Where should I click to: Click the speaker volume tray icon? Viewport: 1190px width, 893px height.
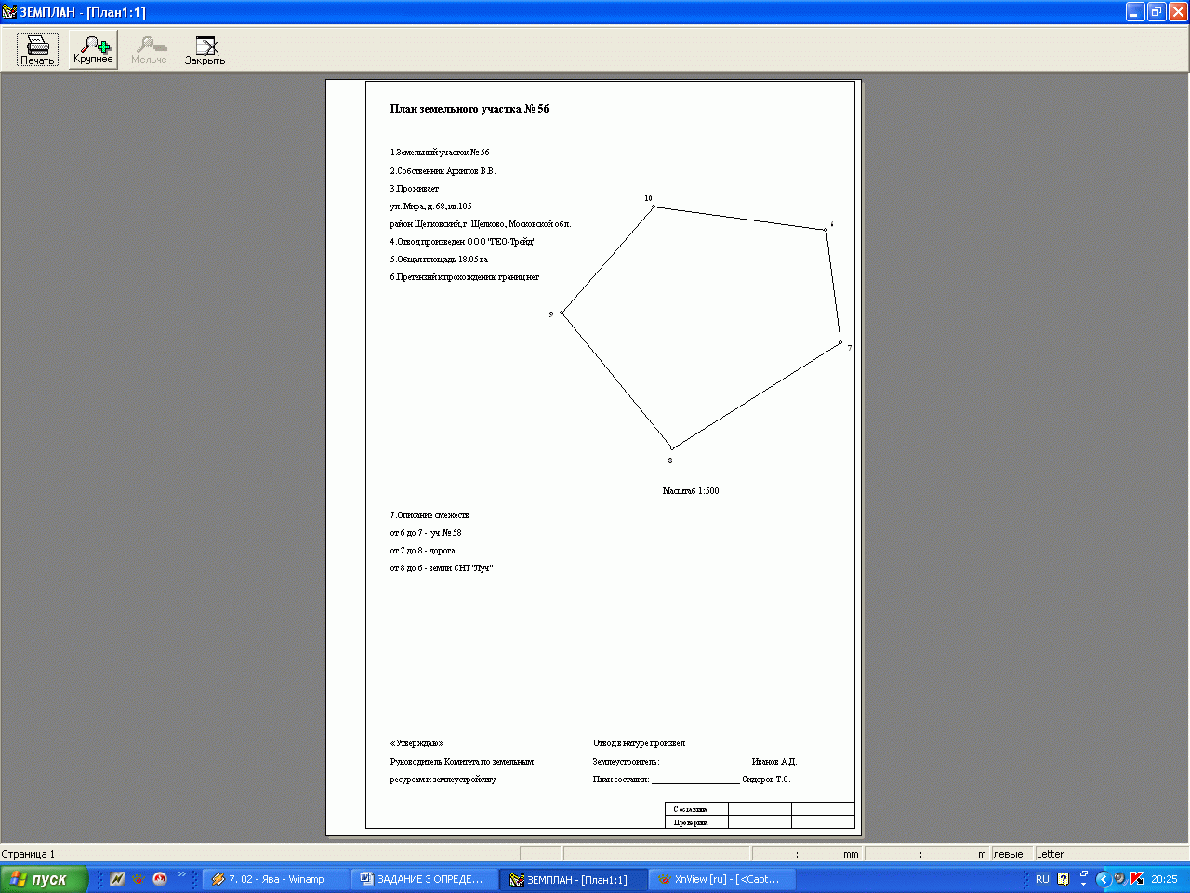click(1120, 879)
